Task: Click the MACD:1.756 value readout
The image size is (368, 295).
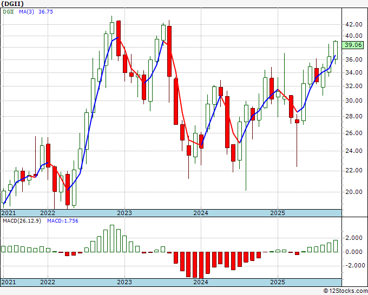Action: pos(63,221)
